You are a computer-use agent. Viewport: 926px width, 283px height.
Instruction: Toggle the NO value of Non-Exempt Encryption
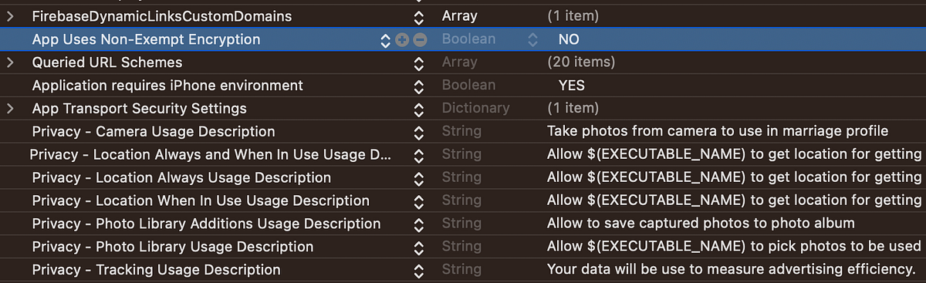click(569, 39)
